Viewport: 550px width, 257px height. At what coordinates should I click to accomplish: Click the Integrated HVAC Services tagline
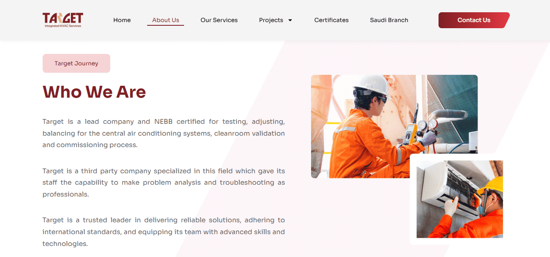63,26
